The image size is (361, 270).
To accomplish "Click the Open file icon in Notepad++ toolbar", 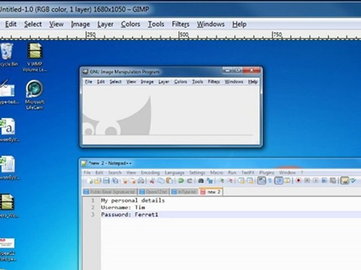I will (97, 181).
